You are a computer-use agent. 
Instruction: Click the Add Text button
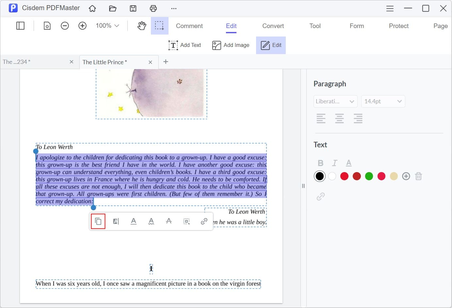(185, 45)
